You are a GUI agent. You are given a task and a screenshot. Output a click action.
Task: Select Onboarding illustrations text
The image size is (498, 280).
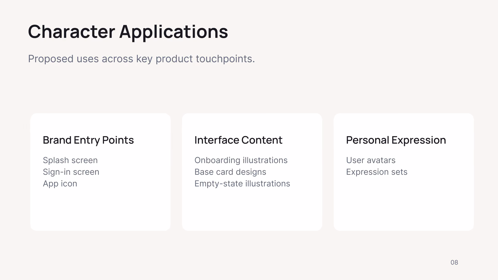click(x=241, y=160)
